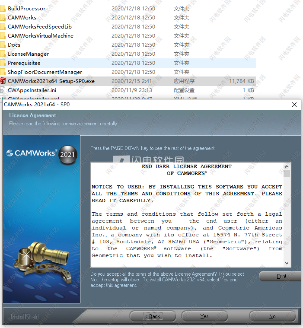This screenshot has width=303, height=328.
Task: Print the license agreement
Action: coord(281,276)
